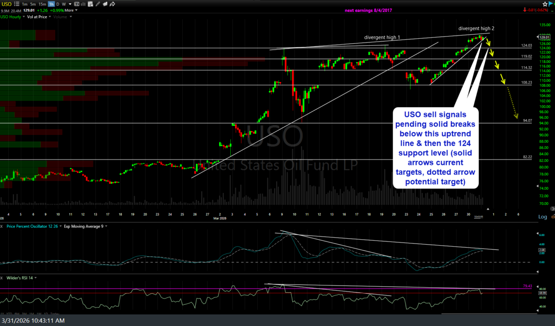Switch to the 1m timeframe
This screenshot has height=326, width=555.
click(x=25, y=4)
